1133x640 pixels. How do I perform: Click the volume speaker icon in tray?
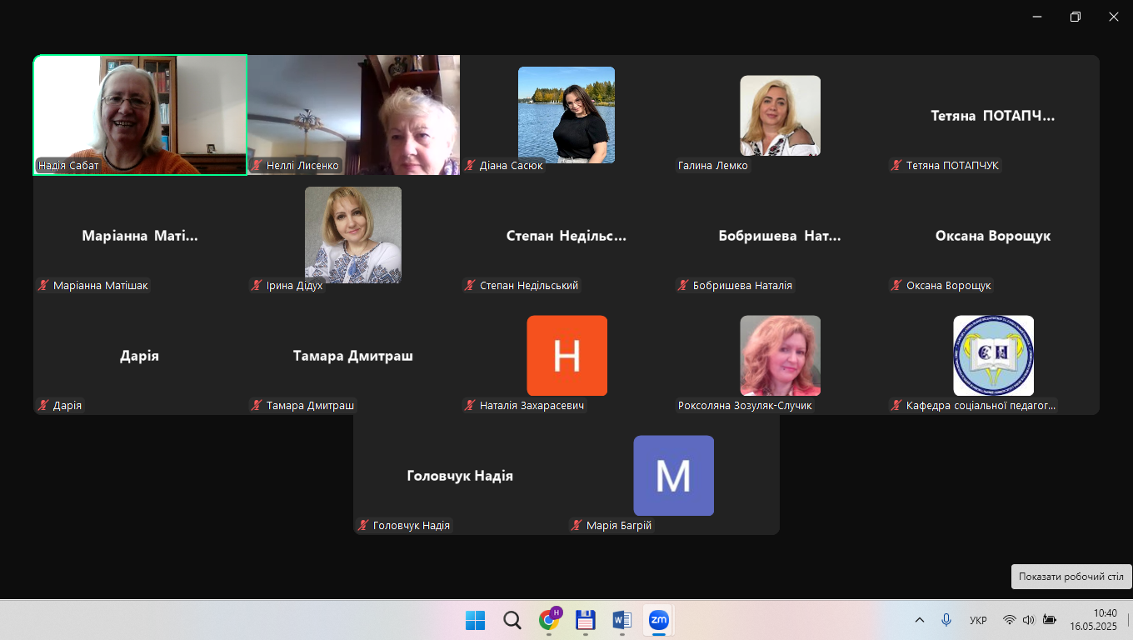coord(1028,620)
